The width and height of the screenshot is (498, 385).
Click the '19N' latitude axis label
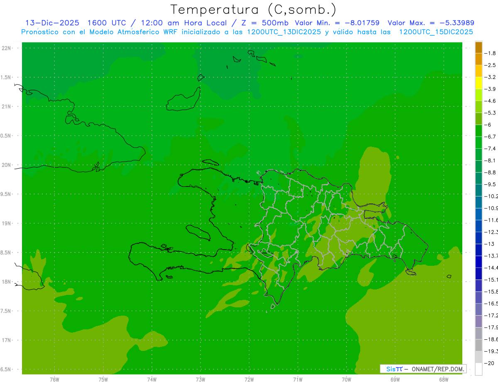click(x=6, y=223)
